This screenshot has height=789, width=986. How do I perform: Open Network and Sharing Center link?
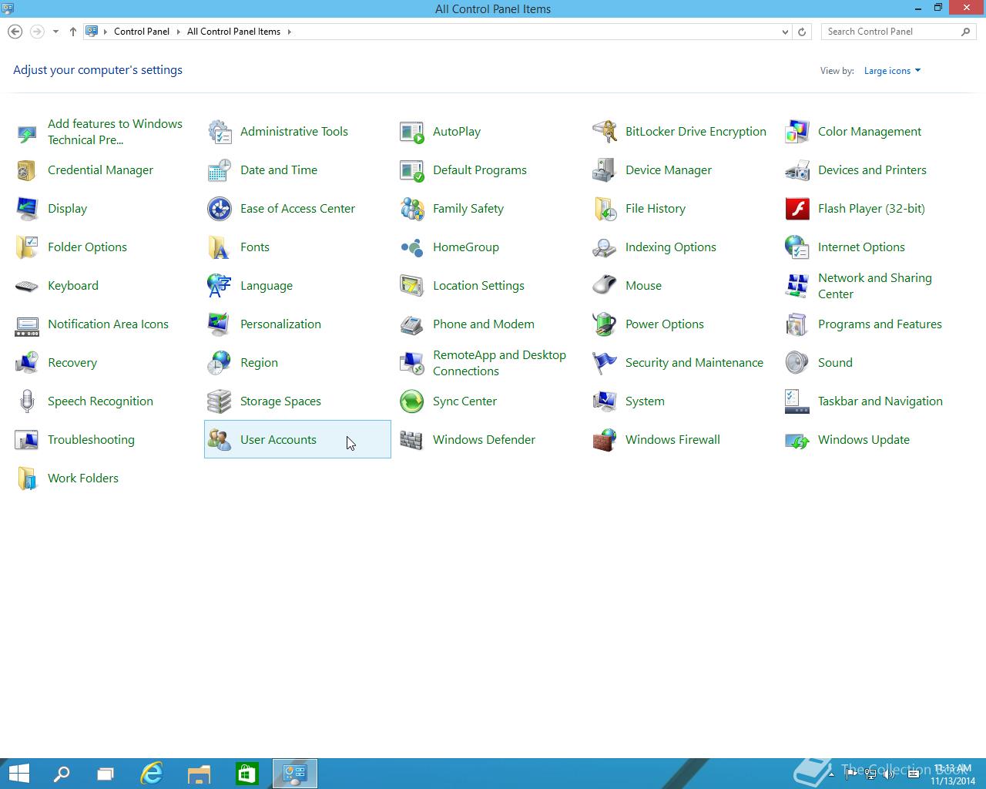(x=875, y=286)
